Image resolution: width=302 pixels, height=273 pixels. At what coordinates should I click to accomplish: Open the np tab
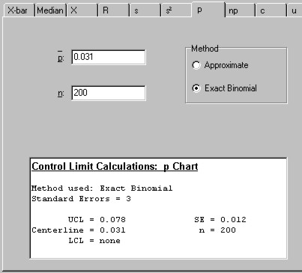pyautogui.click(x=240, y=10)
